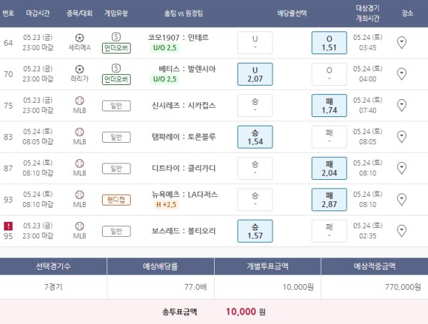Show venue pin for Tampa Bay game
The height and width of the screenshot is (324, 428).
tap(402, 136)
